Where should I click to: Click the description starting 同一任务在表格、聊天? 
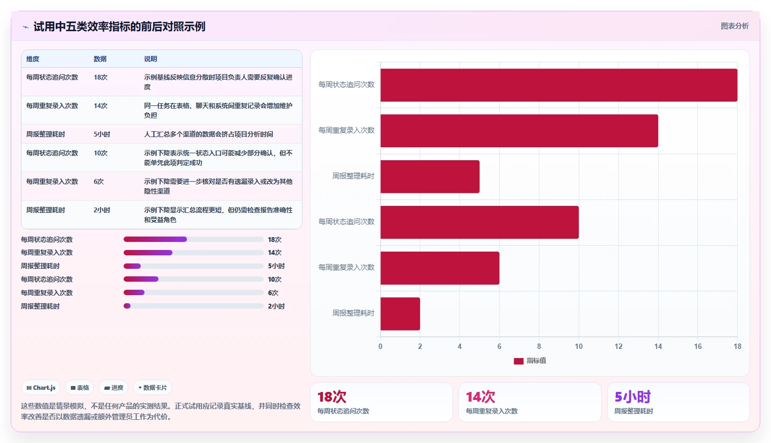pos(219,111)
